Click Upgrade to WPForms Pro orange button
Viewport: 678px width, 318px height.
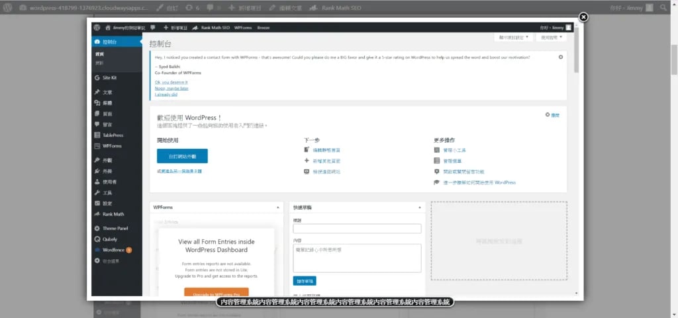[217, 293]
